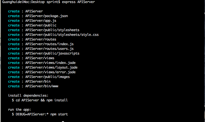Click the APIServer/public/images path

pos(47,77)
